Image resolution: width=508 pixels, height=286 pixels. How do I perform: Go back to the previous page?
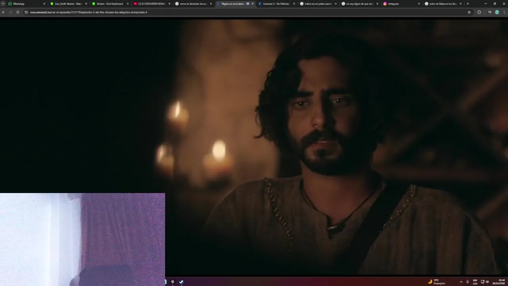click(3, 12)
